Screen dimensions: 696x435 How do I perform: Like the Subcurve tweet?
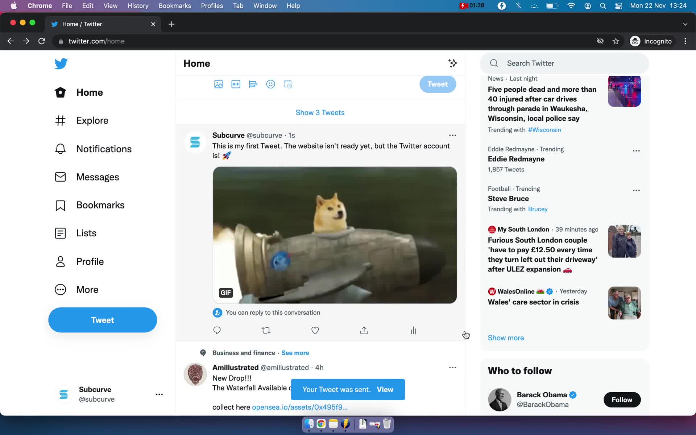(315, 330)
